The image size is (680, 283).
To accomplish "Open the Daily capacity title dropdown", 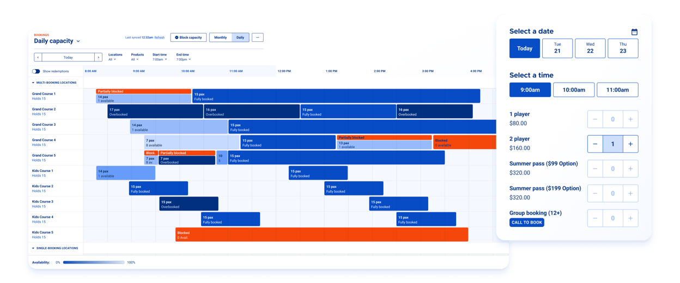I will [57, 41].
